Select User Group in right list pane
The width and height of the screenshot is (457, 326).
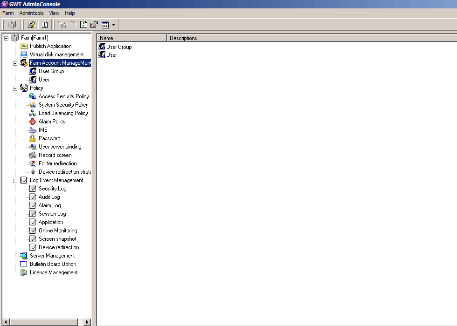click(x=118, y=47)
